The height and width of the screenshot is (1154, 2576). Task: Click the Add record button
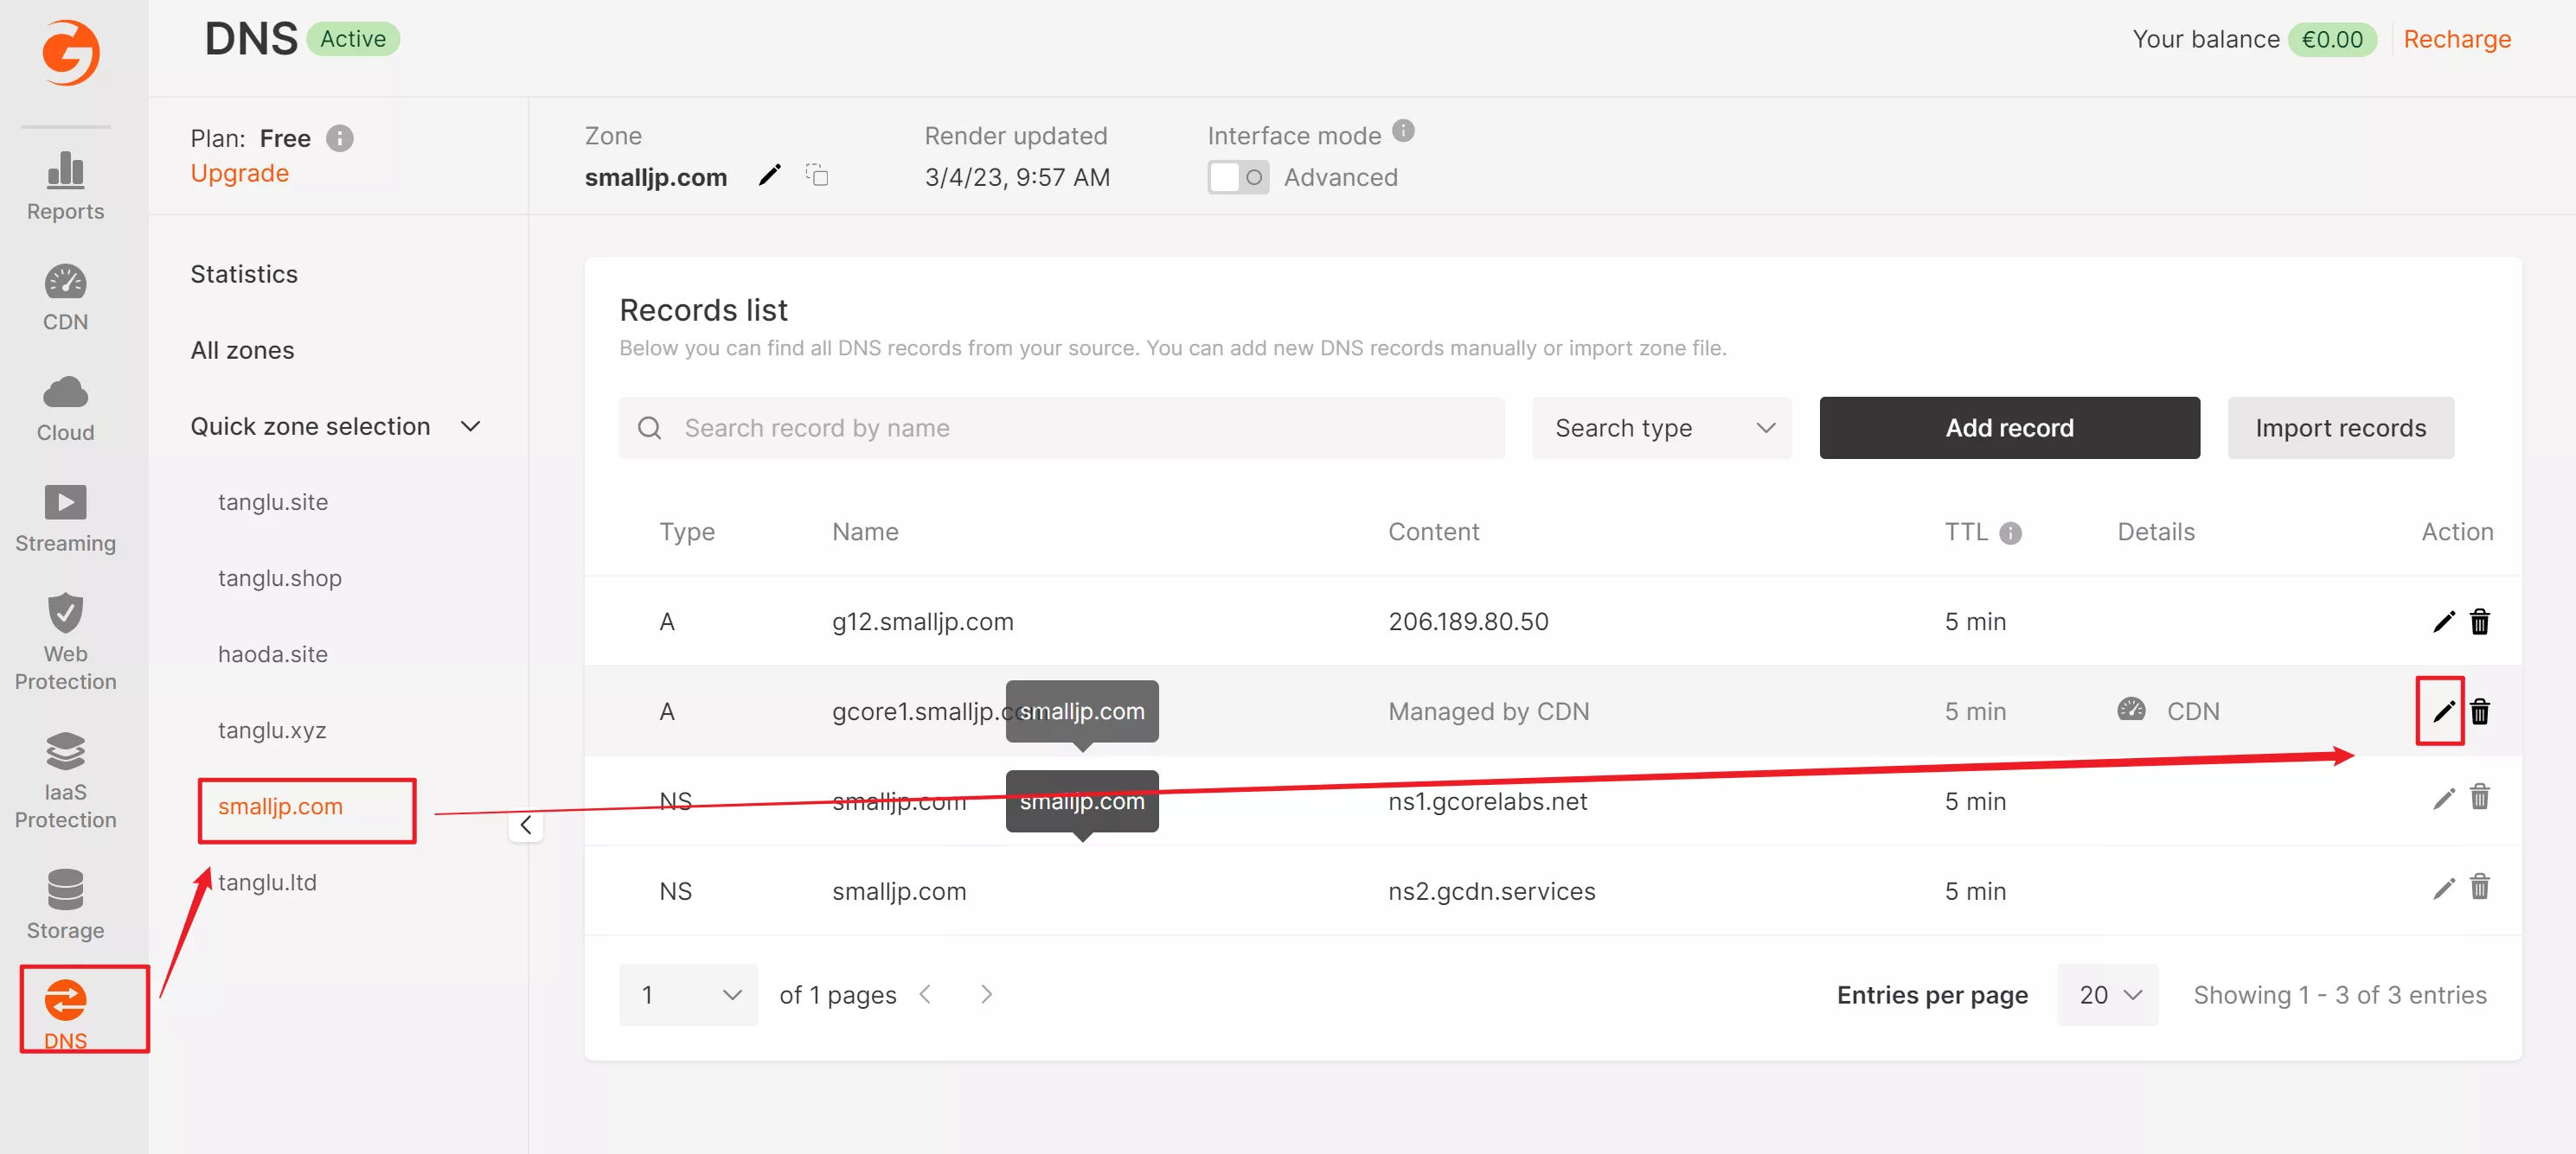click(x=2008, y=428)
